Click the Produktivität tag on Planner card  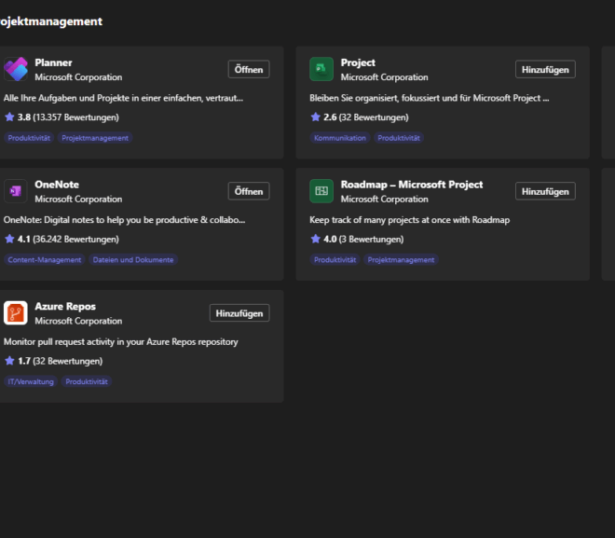tap(29, 138)
